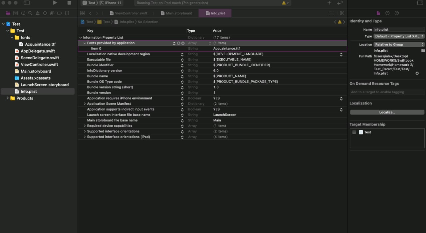Open the related items grid icon
This screenshot has height=233, width=426.
coord(82,13)
